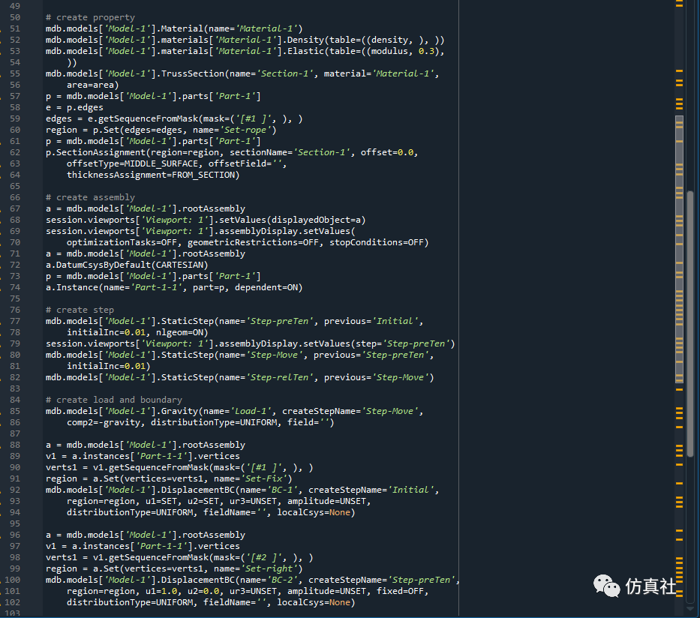Image resolution: width=700 pixels, height=618 pixels.
Task: Click p.SectionAssignment call on line 62
Action: coord(232,152)
